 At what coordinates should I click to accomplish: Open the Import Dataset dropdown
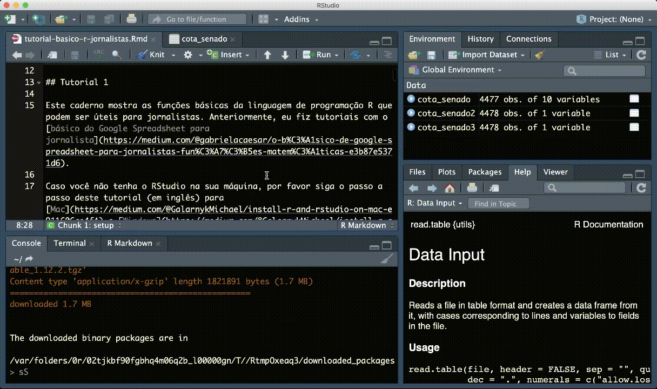coord(486,55)
